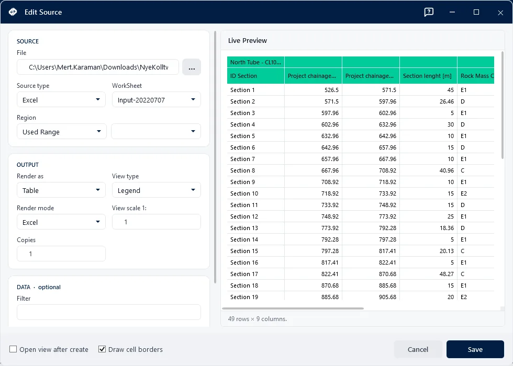
Task: Click the left panel vertical scrollbar
Action: tap(215, 157)
